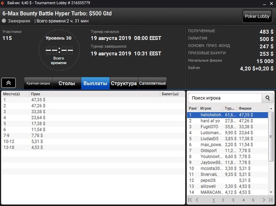The image size is (276, 206).
Task: Click the Поиск игрока search field
Action: [225, 98]
